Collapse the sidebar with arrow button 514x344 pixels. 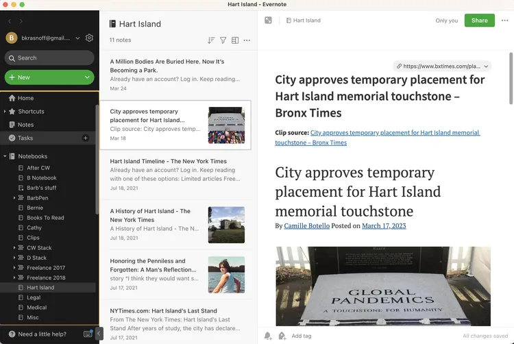click(x=99, y=334)
